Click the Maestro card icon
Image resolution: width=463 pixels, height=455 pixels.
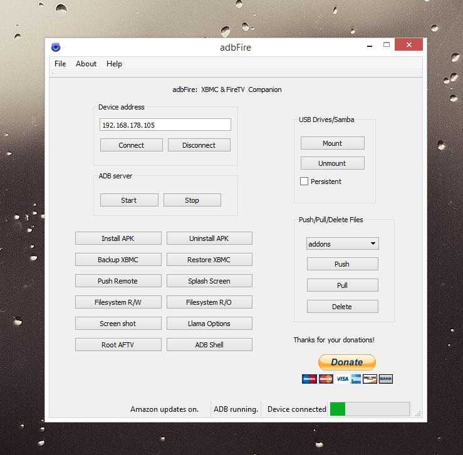coord(309,379)
